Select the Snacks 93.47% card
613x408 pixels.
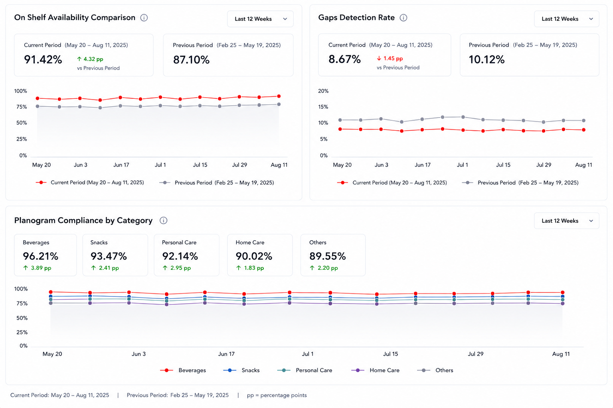click(115, 255)
